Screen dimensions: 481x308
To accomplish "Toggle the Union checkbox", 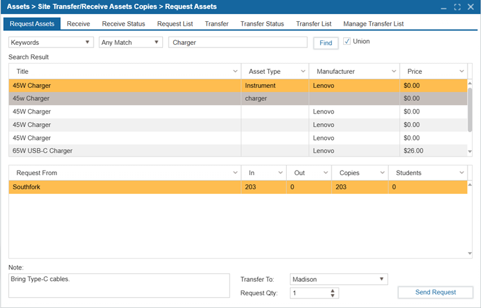I will 346,41.
